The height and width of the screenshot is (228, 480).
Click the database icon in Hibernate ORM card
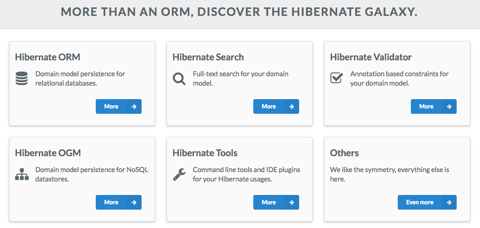21,78
